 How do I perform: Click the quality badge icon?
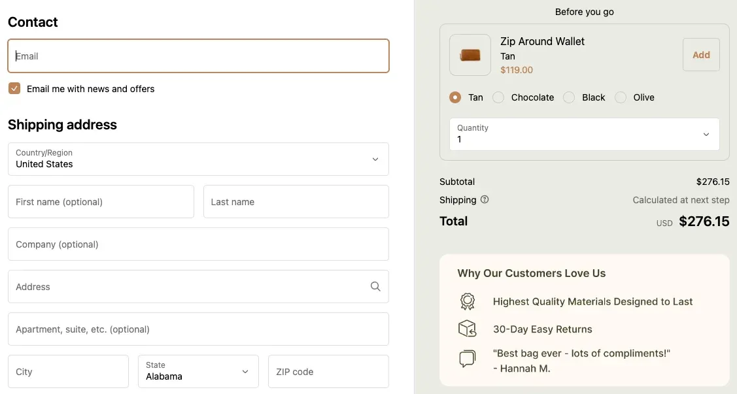[x=467, y=301]
